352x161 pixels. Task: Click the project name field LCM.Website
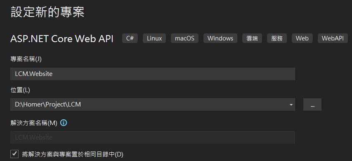(153, 74)
